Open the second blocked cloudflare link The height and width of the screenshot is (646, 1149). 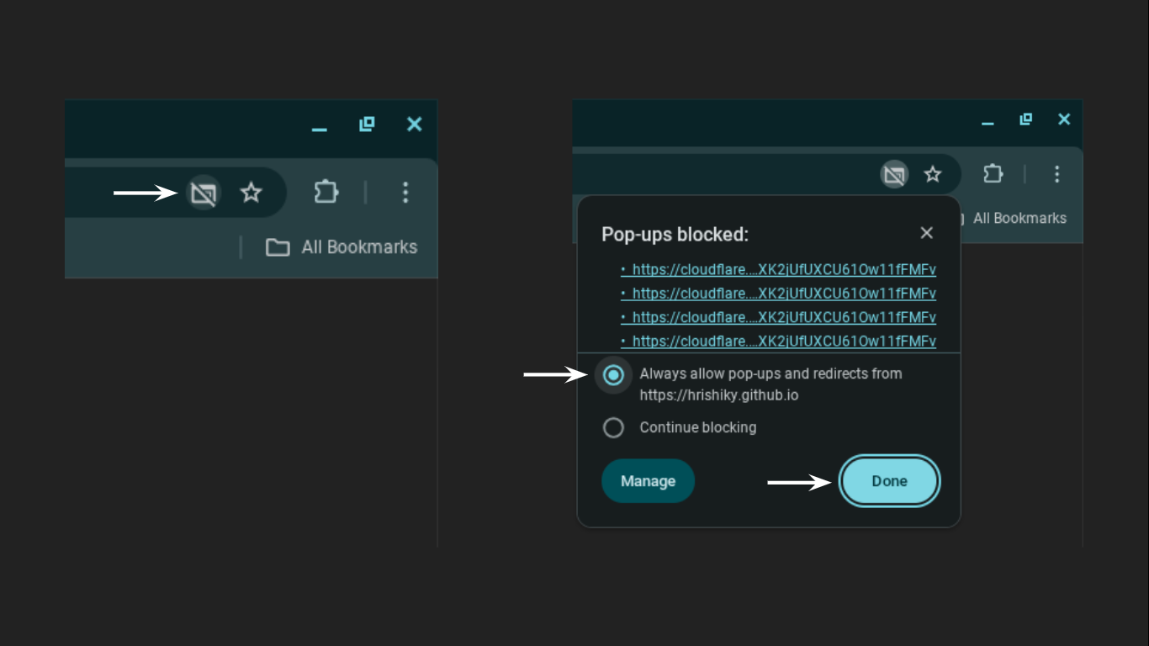click(783, 294)
